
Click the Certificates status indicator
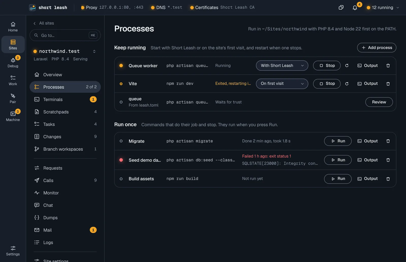(222, 7)
